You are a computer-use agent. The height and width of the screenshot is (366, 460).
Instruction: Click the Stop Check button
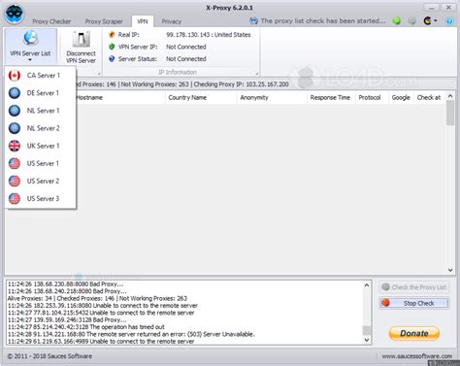(x=414, y=303)
